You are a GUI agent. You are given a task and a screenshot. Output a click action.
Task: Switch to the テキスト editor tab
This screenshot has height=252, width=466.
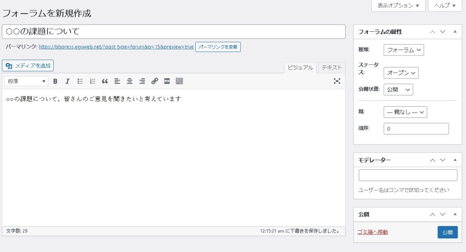pos(332,68)
